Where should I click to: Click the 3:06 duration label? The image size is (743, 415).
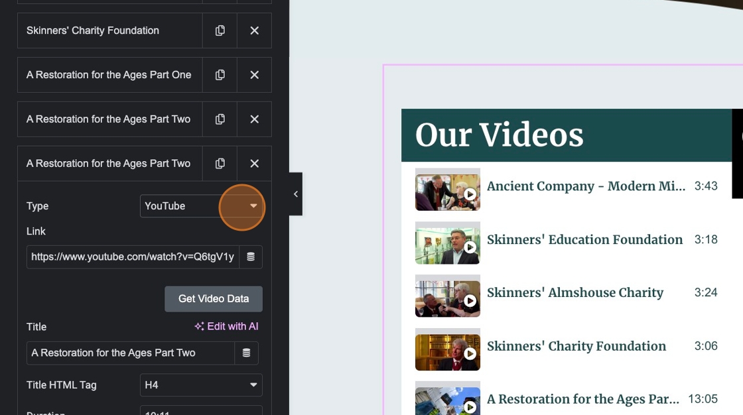coord(706,346)
